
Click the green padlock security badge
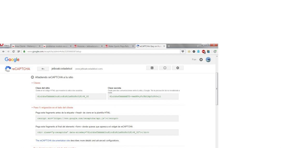[24, 51]
